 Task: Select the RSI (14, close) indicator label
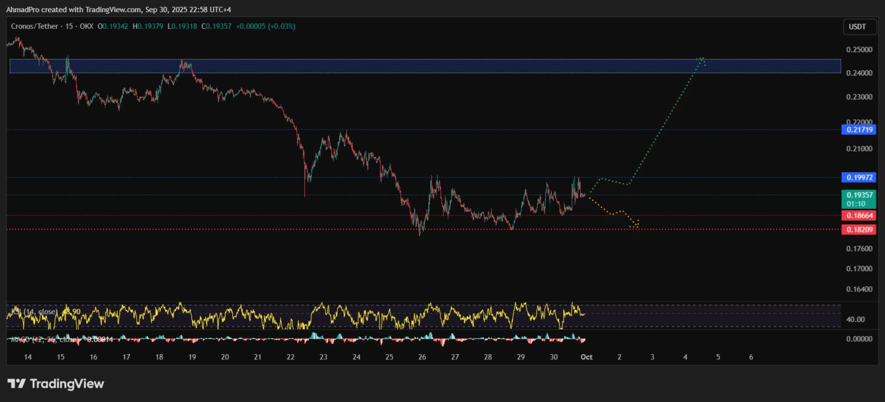coord(35,312)
